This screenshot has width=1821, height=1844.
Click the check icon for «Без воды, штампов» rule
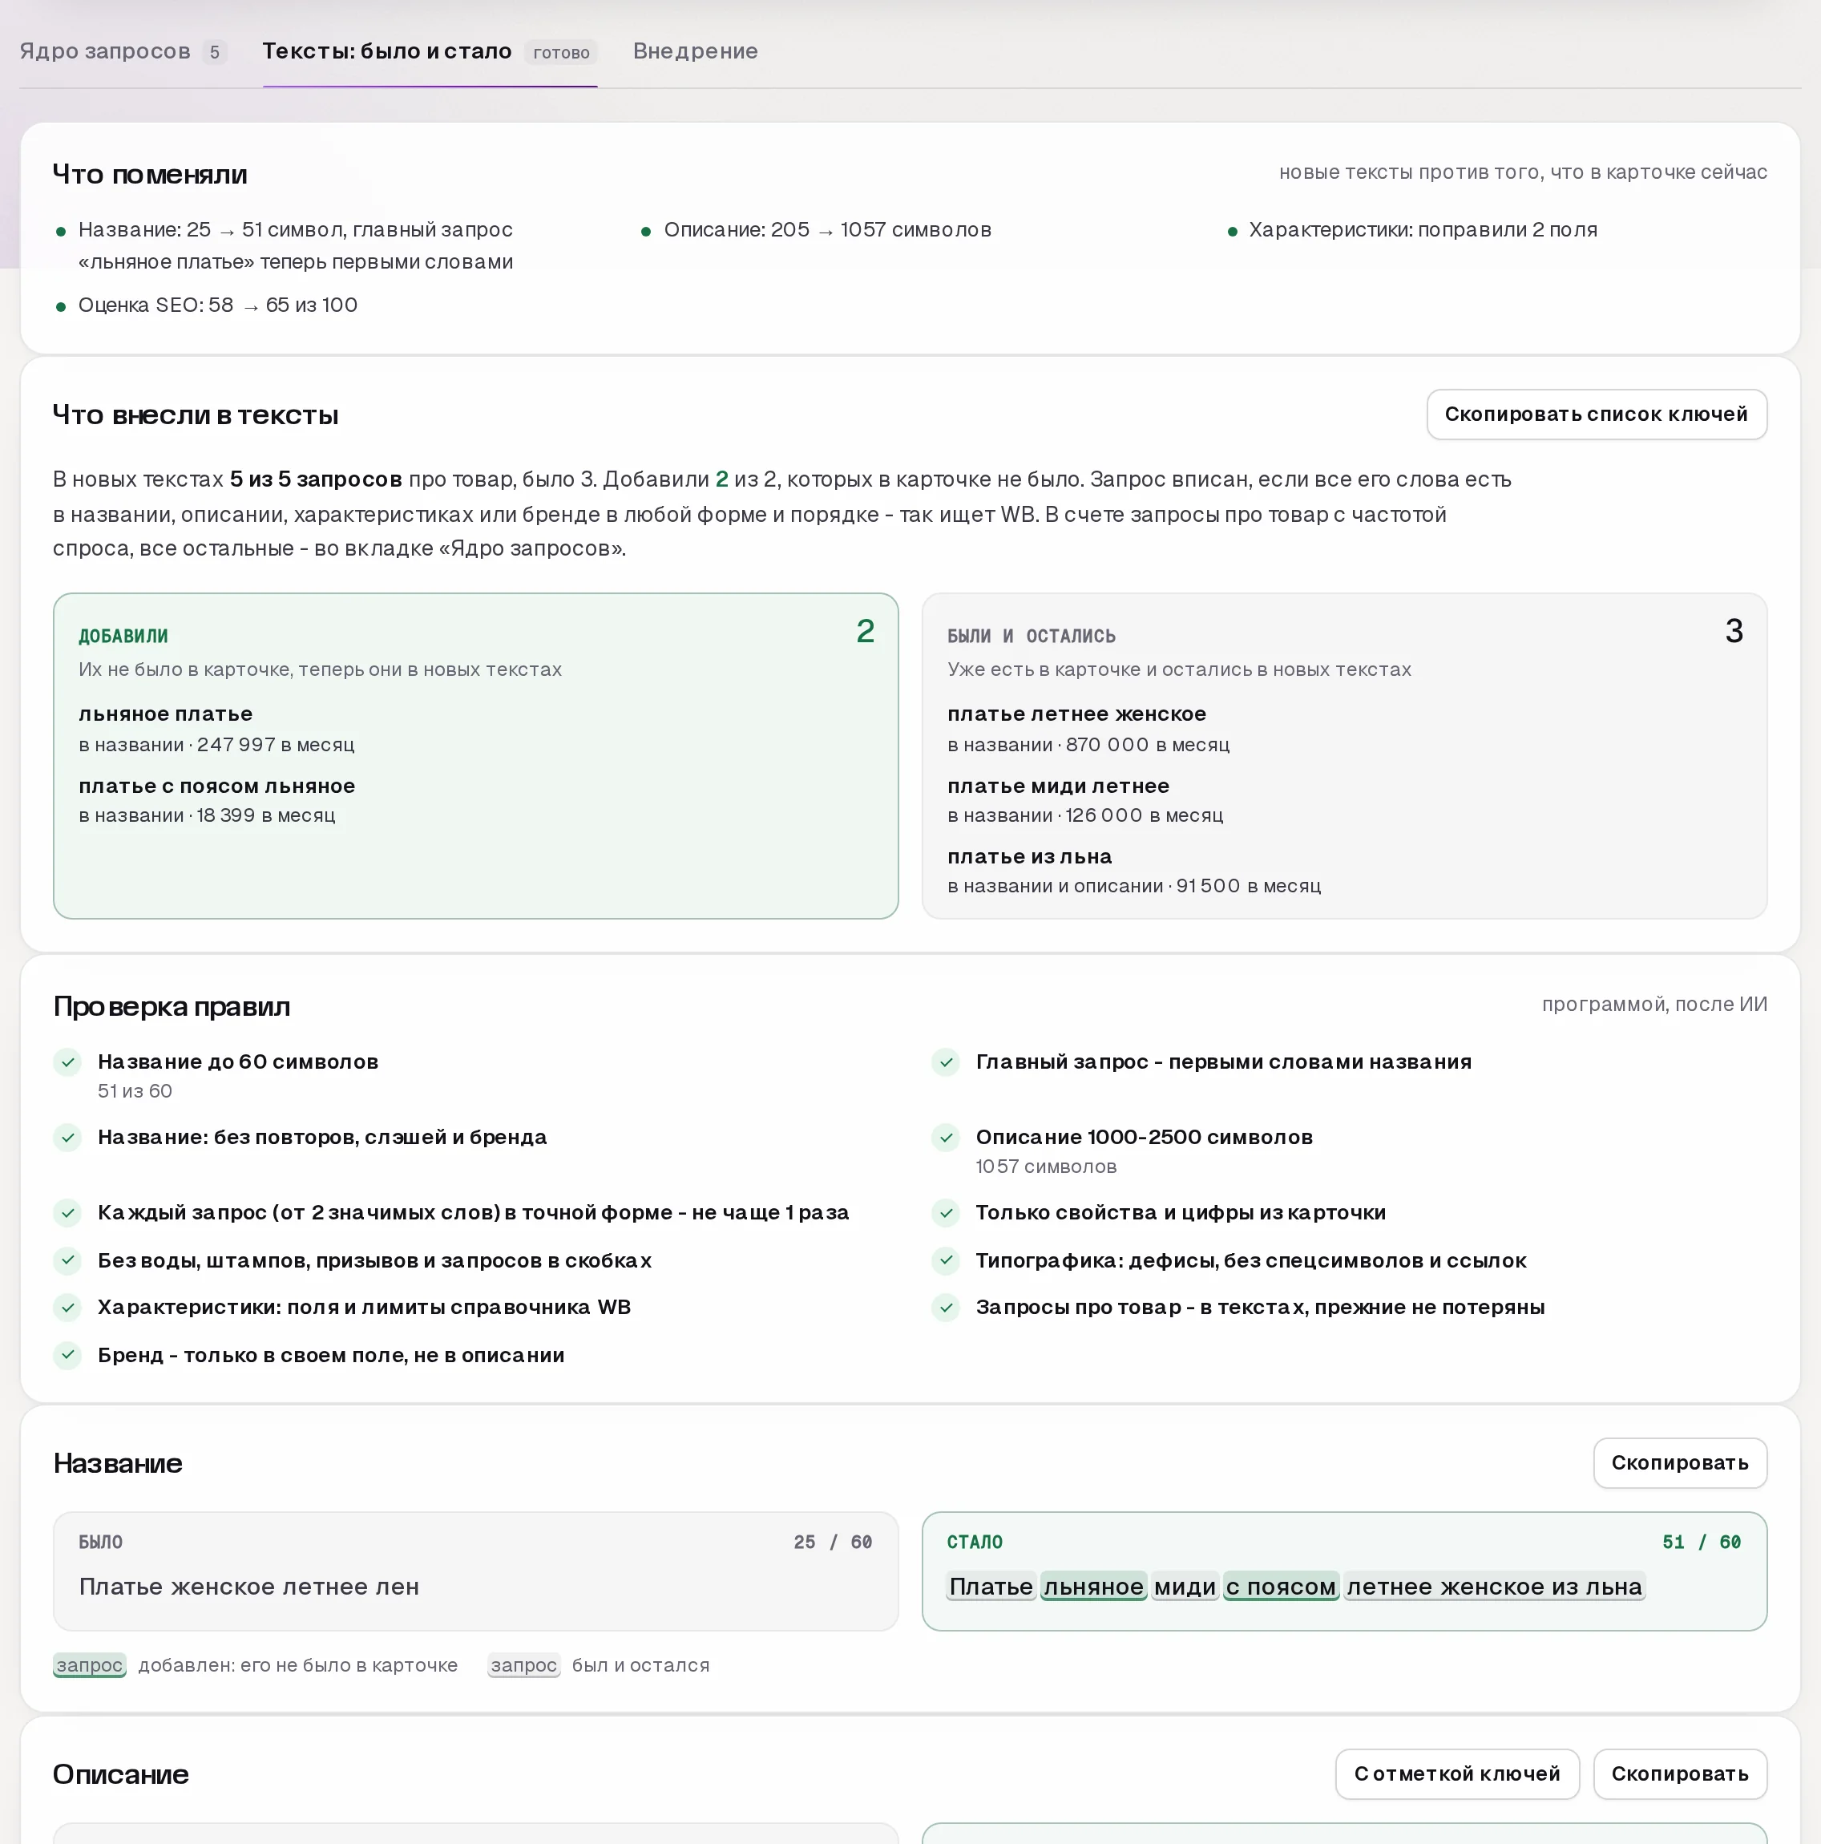click(x=68, y=1261)
